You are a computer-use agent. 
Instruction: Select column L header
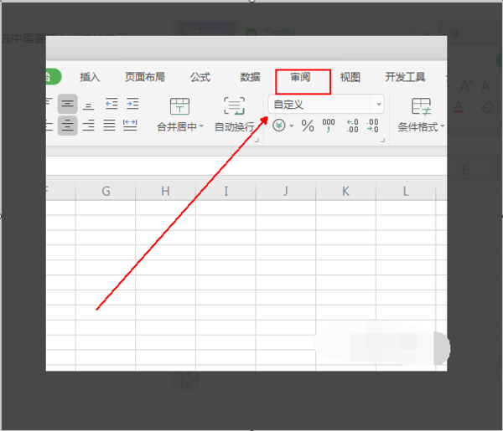(406, 191)
